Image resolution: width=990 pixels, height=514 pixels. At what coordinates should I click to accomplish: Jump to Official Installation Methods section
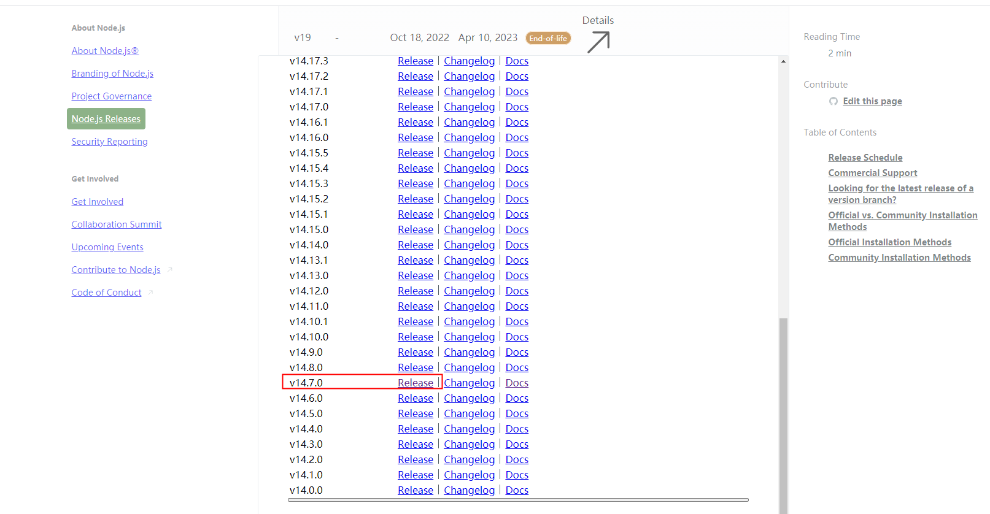(890, 242)
